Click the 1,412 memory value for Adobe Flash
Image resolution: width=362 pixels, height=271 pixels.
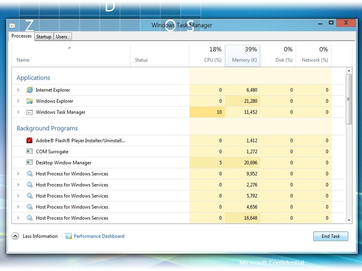(x=252, y=141)
